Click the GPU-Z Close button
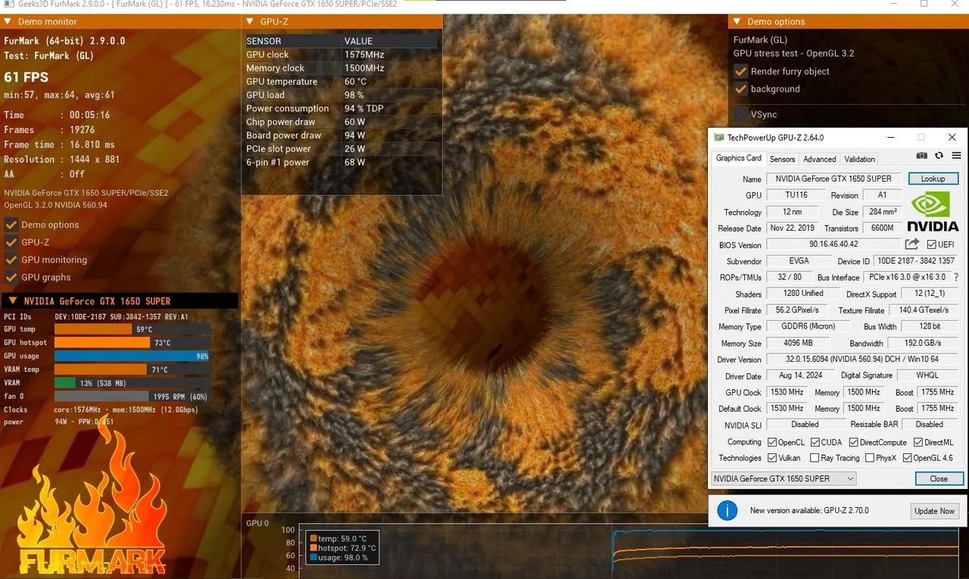Image resolution: width=969 pixels, height=579 pixels. click(x=939, y=478)
